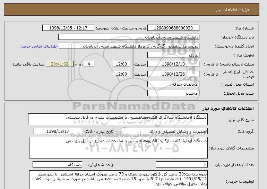Click the تاریخ و ساعت اعلان عمومی label
The height and width of the screenshot is (189, 267).
[121, 28]
